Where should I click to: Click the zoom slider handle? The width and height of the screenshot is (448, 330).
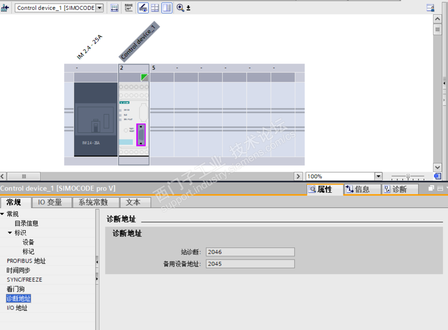(408, 177)
